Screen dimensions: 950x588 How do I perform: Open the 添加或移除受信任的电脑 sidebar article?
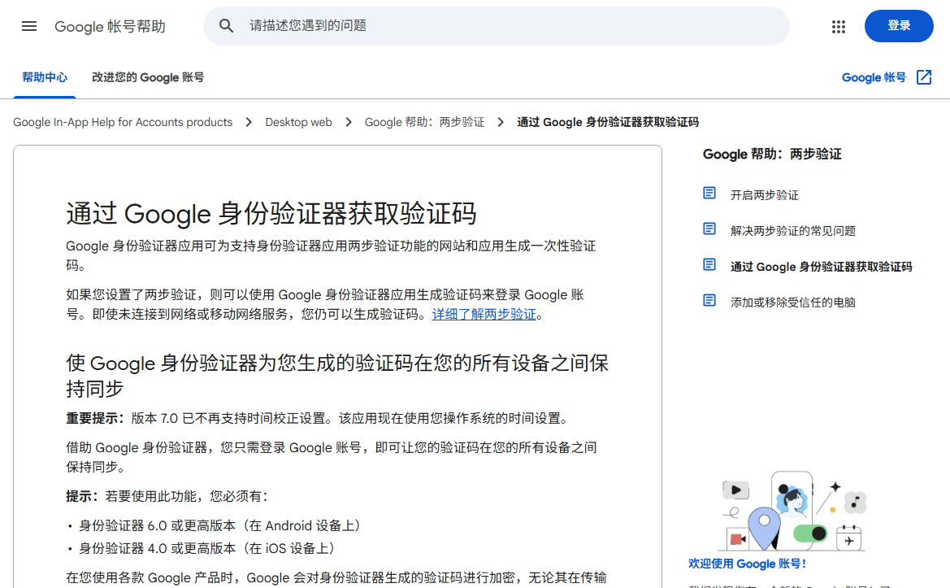point(792,302)
